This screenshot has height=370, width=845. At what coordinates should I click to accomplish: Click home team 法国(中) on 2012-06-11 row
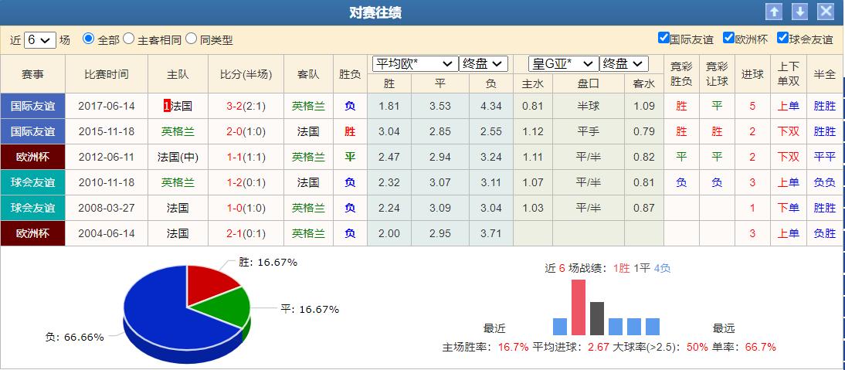(x=178, y=157)
